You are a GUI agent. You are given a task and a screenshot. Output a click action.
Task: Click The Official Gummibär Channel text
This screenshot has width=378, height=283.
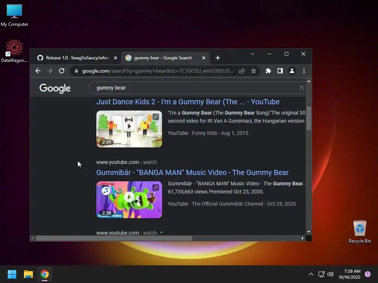pyautogui.click(x=227, y=204)
